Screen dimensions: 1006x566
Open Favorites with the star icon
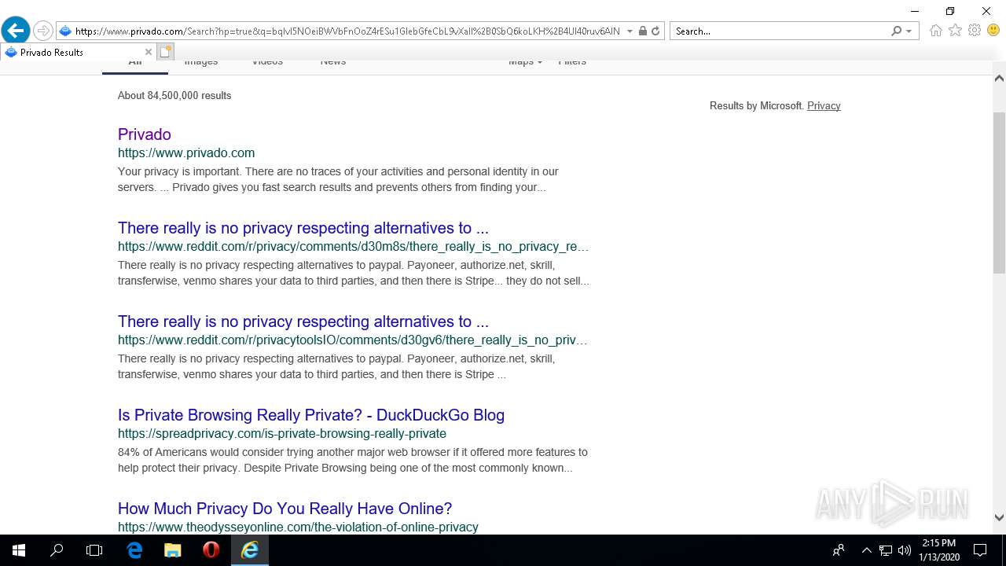955,31
